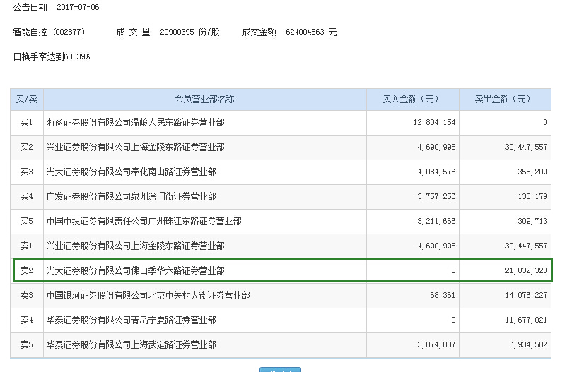Click sell amount 309,713
Image resolution: width=567 pixels, height=372 pixels.
point(532,221)
